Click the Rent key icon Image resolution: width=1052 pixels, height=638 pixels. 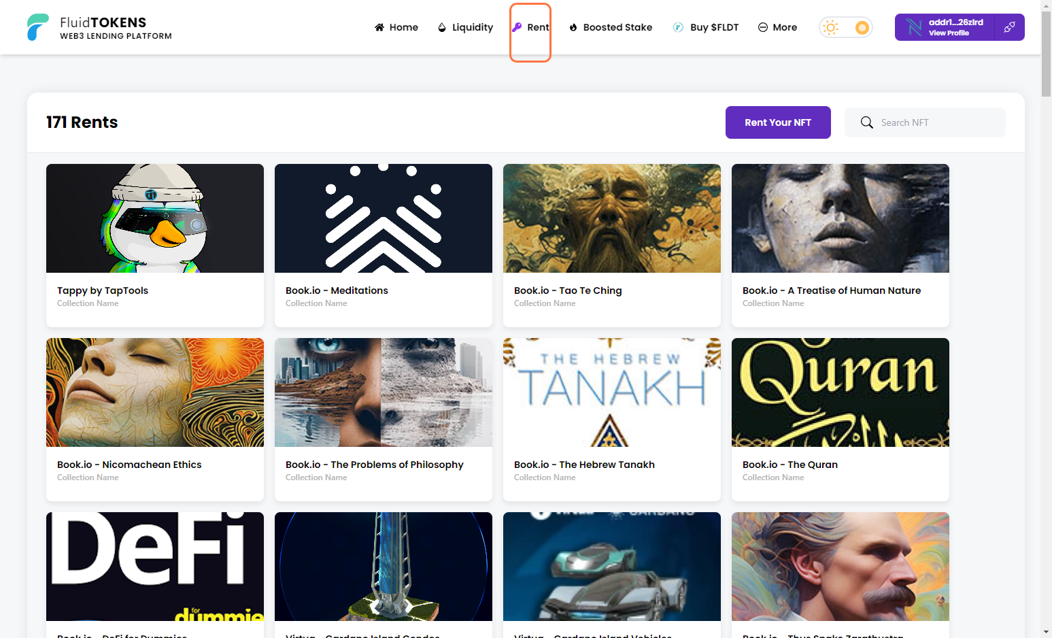[x=517, y=27]
